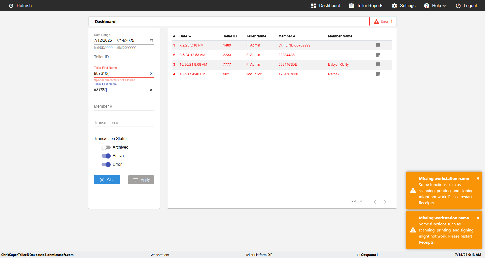Enable the Archived status toggle

pos(106,147)
